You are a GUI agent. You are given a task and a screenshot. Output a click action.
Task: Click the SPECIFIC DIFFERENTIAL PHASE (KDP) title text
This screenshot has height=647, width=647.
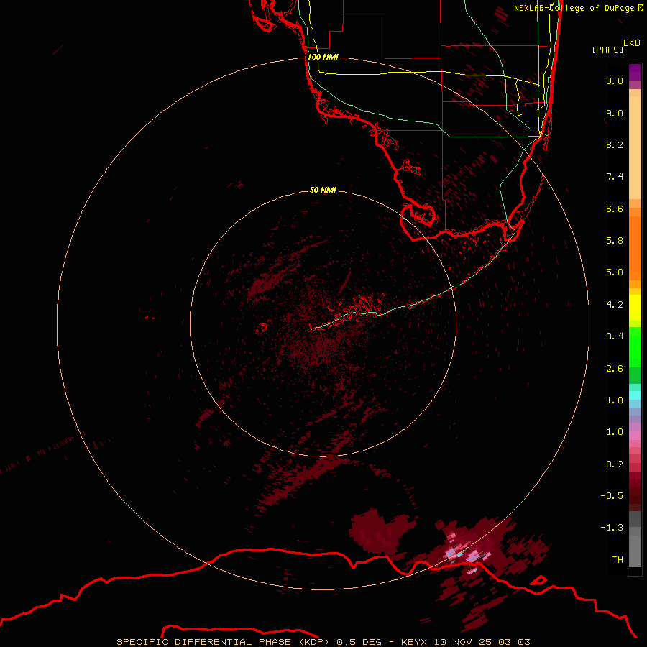click(223, 642)
